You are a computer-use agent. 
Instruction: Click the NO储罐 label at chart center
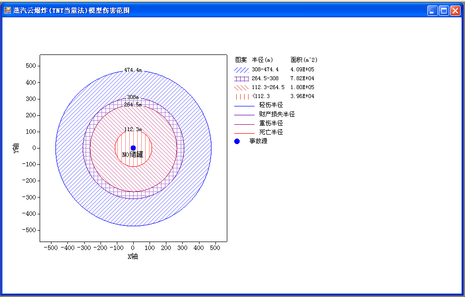133,154
